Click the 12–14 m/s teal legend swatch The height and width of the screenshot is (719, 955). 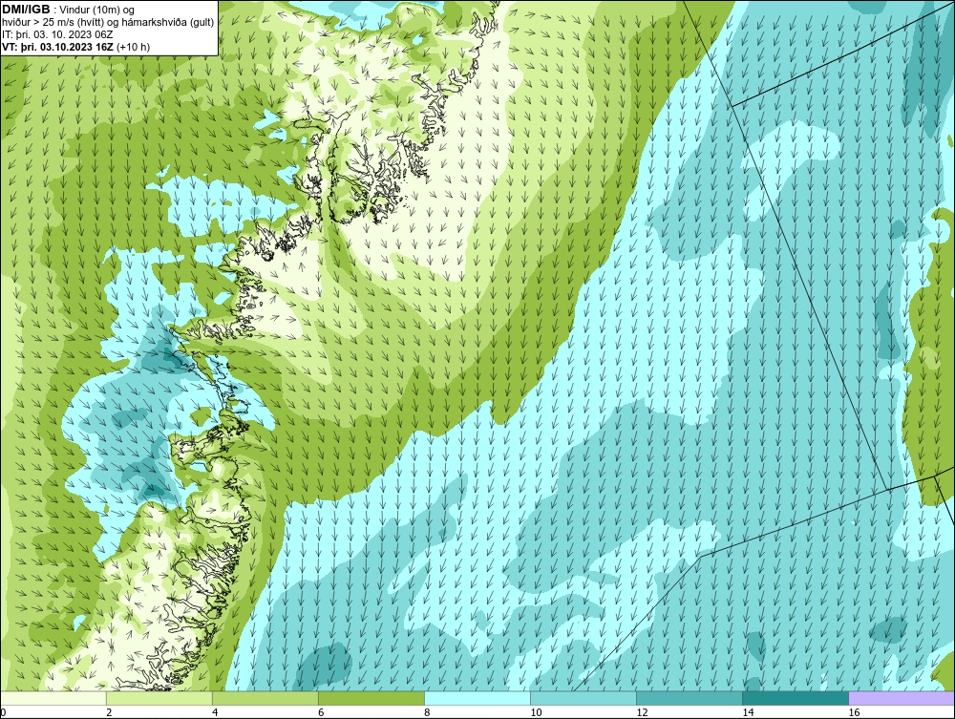point(690,698)
